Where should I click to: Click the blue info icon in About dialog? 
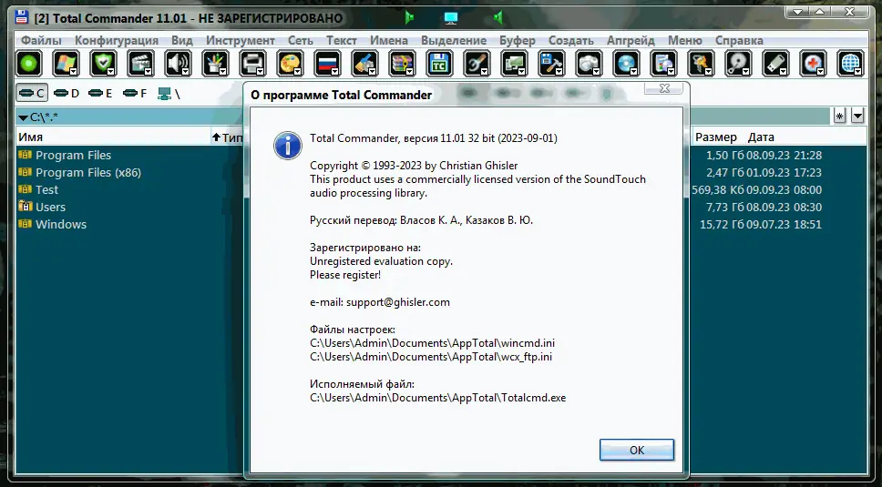(287, 146)
